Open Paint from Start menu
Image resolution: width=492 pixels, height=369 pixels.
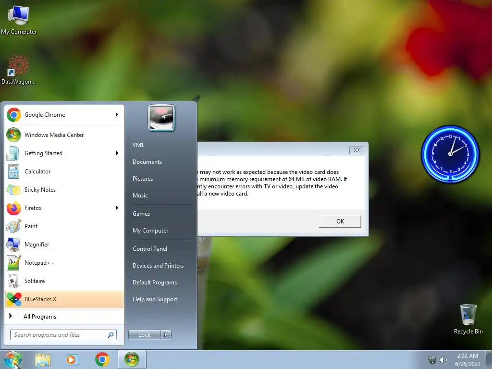tap(64, 226)
